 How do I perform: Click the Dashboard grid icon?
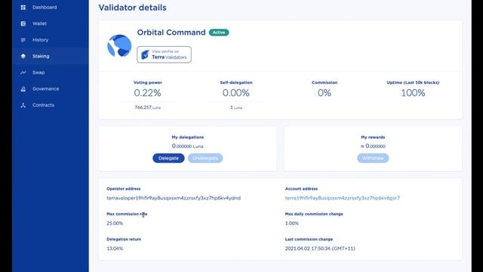(x=23, y=7)
